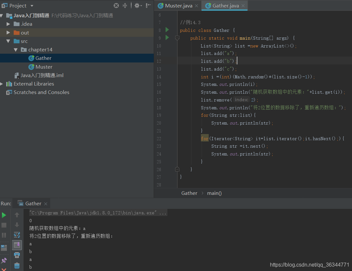Click the Scratches and Consoles icon

(9, 92)
